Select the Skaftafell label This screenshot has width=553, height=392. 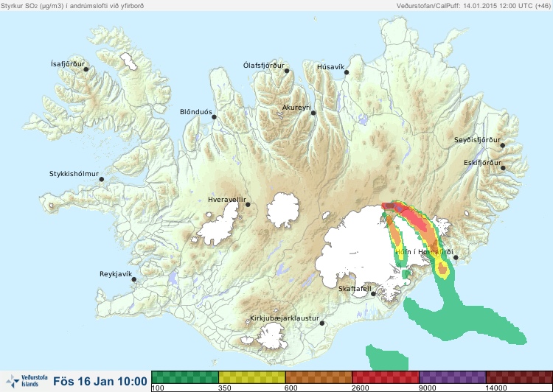[355, 289]
